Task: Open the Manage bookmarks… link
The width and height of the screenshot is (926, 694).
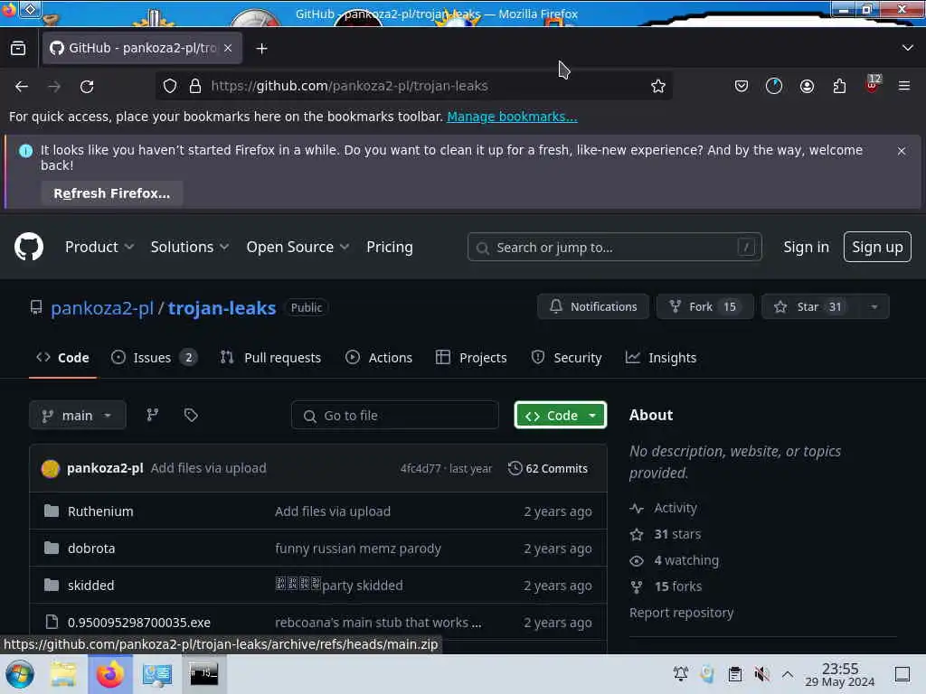Action: [512, 117]
